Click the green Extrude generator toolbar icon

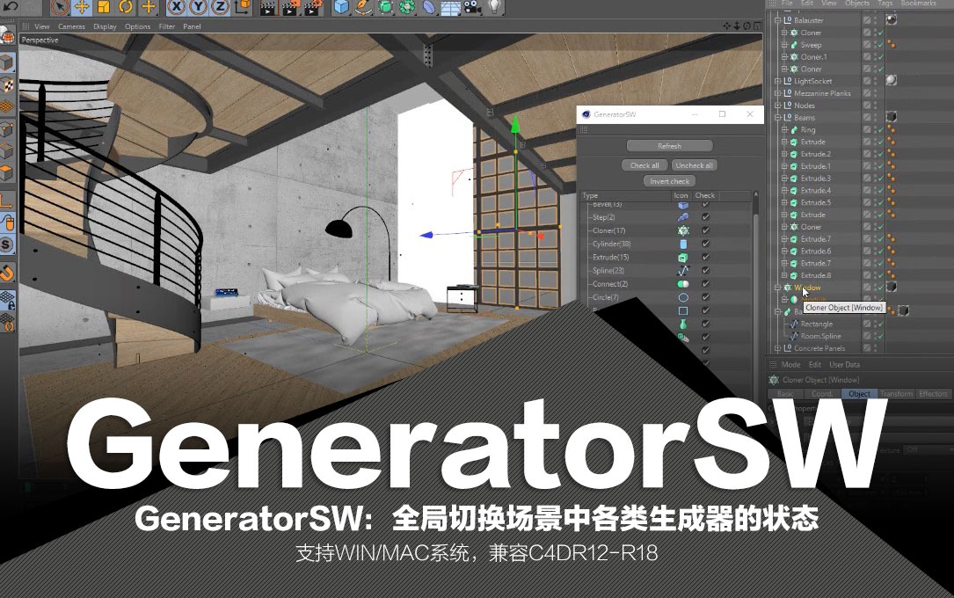coord(384,8)
